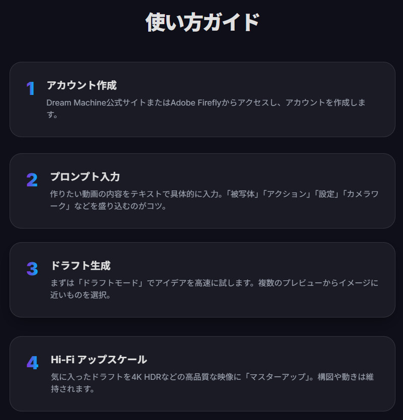The image size is (403, 420).
Task: Select the Hi-Fi アップスケール step heading
Action: 98,360
